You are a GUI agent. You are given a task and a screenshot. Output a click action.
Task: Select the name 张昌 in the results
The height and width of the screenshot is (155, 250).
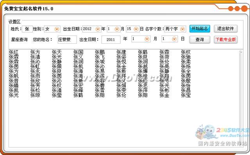click(186, 90)
